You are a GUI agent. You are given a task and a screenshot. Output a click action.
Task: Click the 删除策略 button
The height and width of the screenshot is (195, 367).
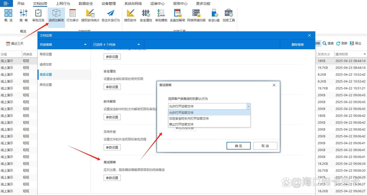tap(298, 43)
